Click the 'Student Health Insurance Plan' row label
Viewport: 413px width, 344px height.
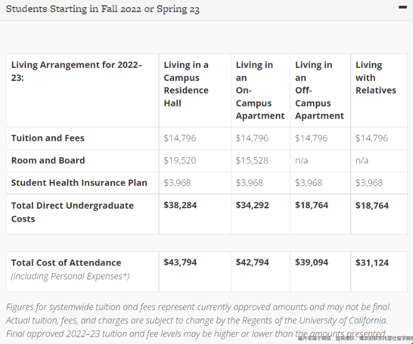point(79,183)
